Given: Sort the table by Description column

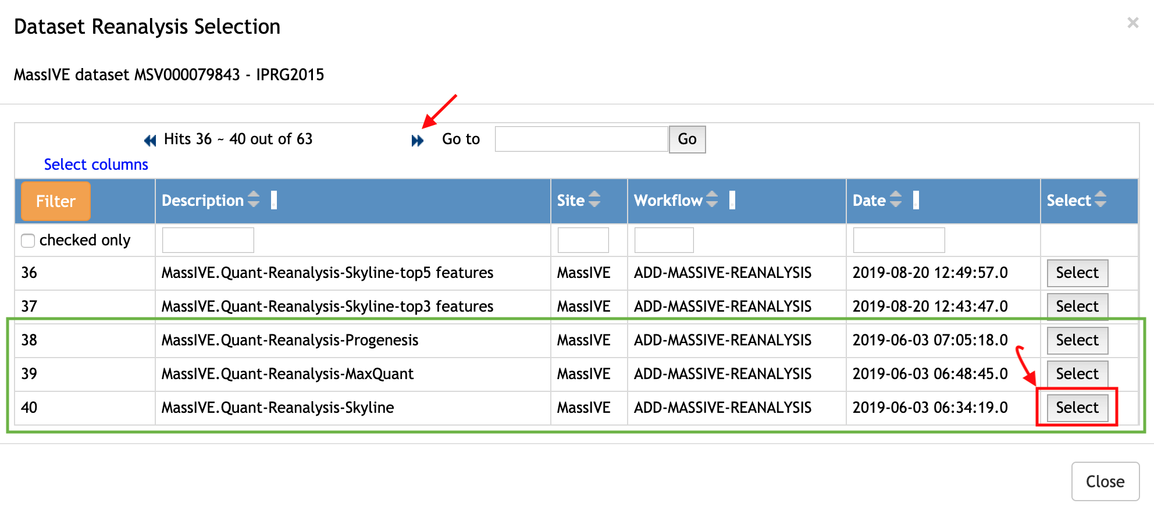Looking at the screenshot, I should (x=254, y=200).
